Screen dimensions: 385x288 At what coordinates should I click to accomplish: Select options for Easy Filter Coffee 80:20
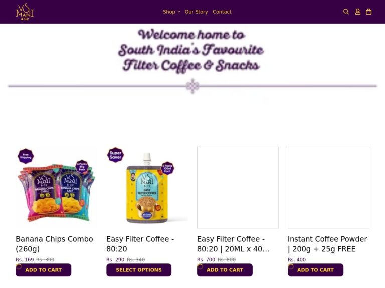(x=139, y=270)
